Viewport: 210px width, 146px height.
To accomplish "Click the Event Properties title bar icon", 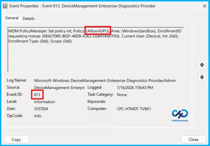I will (x=5, y=6).
